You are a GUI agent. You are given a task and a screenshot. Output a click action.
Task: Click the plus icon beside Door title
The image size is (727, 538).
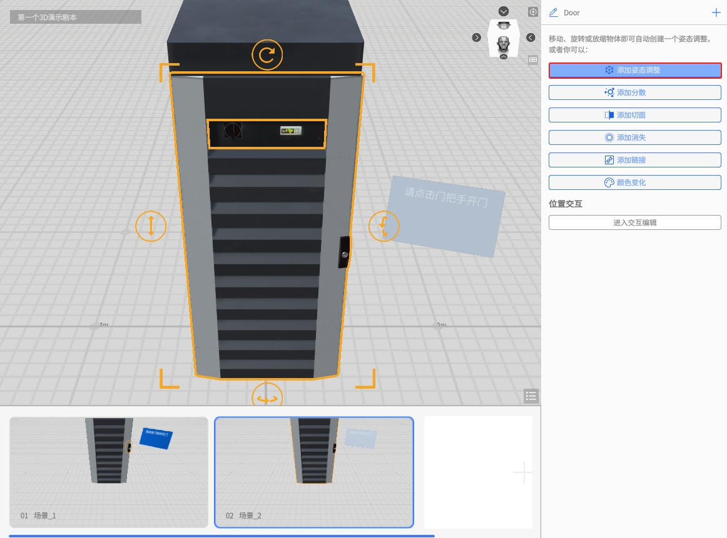716,12
